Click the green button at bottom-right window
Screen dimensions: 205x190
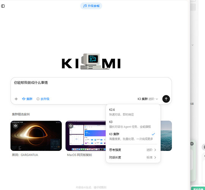198,189
